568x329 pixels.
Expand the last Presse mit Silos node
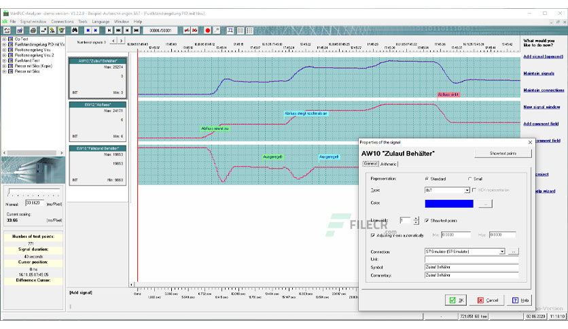click(4, 71)
